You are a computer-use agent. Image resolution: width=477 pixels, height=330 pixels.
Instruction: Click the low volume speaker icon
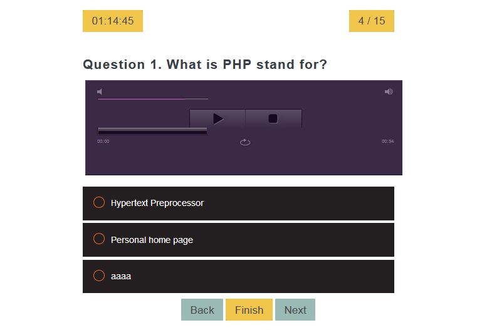pos(100,92)
